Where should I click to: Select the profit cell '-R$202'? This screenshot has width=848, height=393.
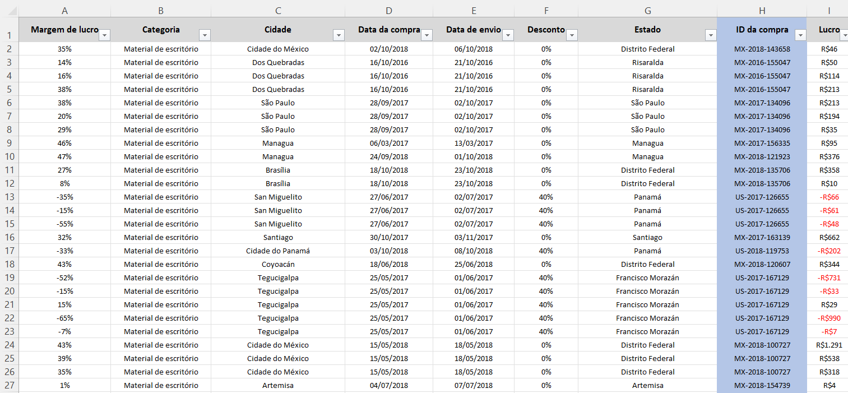tap(828, 251)
